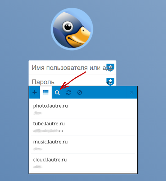Click blurred username under cloud.lautre.ru
166x181 pixels.
pos(38,167)
